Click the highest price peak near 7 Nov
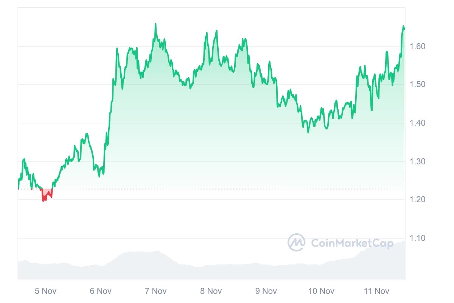 [x=155, y=24]
